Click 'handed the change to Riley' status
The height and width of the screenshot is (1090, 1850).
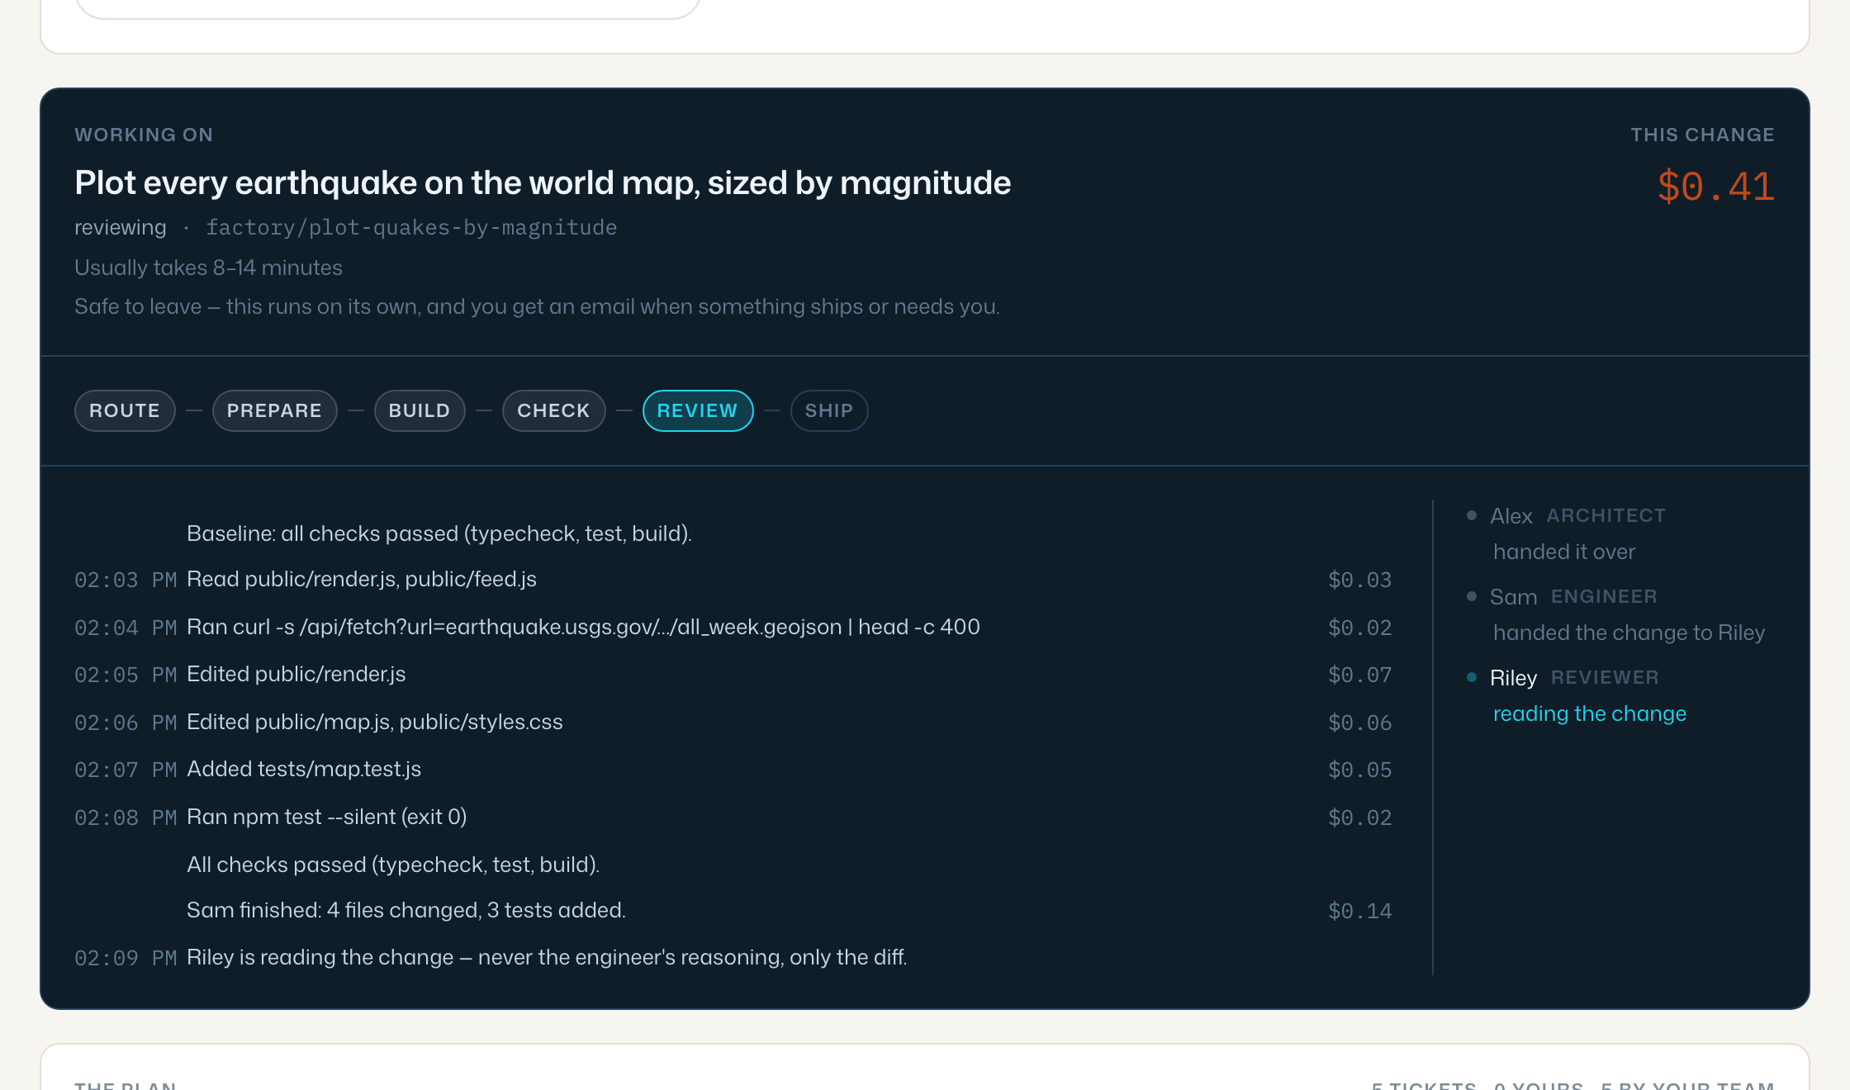pos(1629,633)
